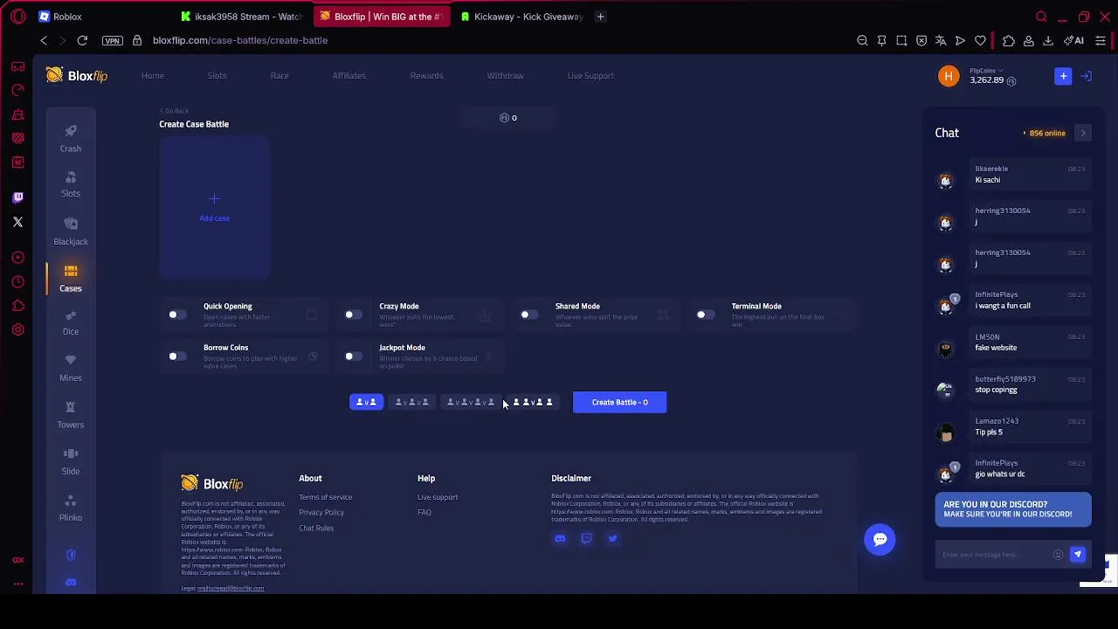Click Add case tile

click(x=215, y=208)
